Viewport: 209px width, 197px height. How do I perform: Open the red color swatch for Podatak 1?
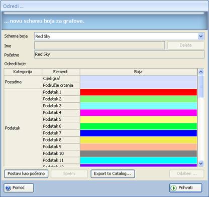coord(139,92)
